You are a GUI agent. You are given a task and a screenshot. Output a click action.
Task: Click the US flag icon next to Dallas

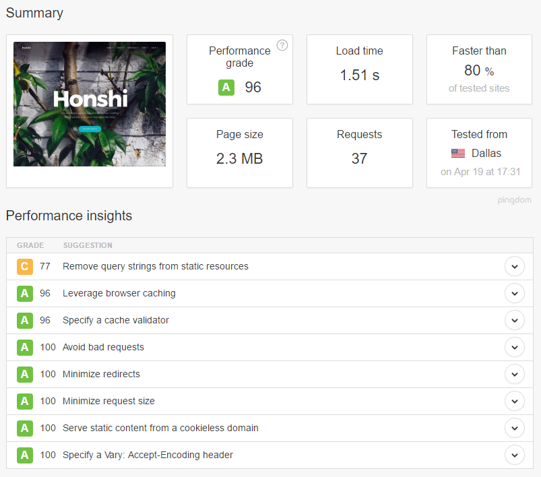point(458,153)
